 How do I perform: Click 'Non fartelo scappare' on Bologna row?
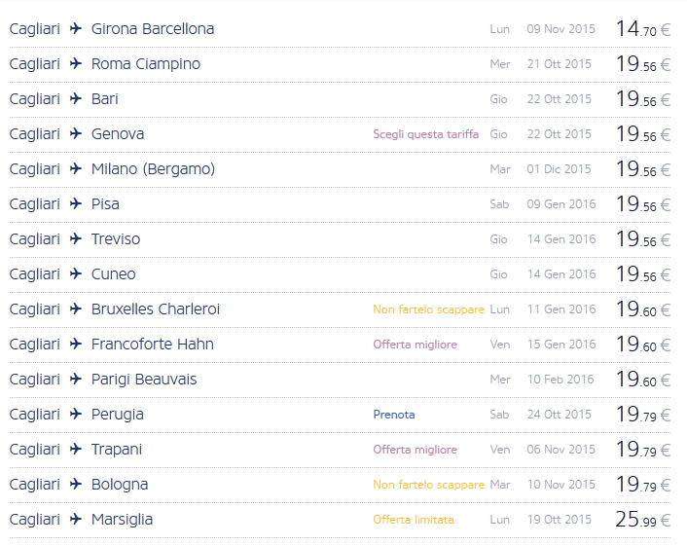tap(428, 485)
